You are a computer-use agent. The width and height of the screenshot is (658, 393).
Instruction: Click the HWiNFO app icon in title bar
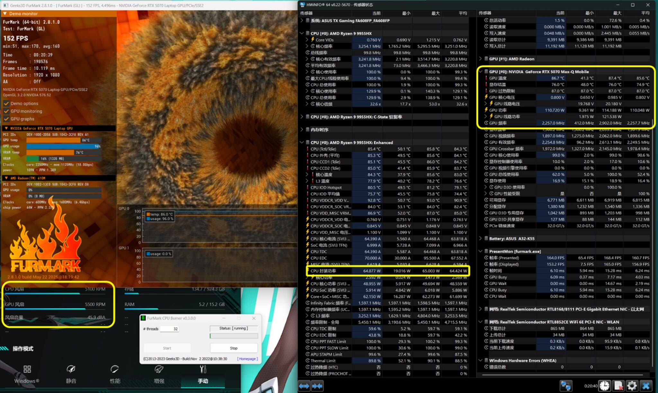click(x=302, y=5)
